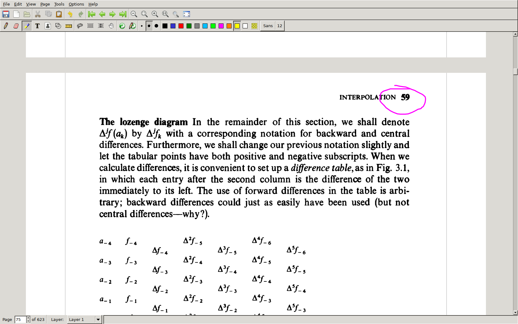
Task: Click the page number input field
Action: [20, 319]
